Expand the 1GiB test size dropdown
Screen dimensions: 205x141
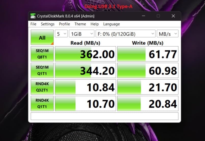[x=81, y=34]
